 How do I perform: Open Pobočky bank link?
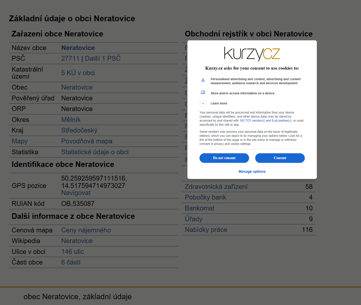205,197
